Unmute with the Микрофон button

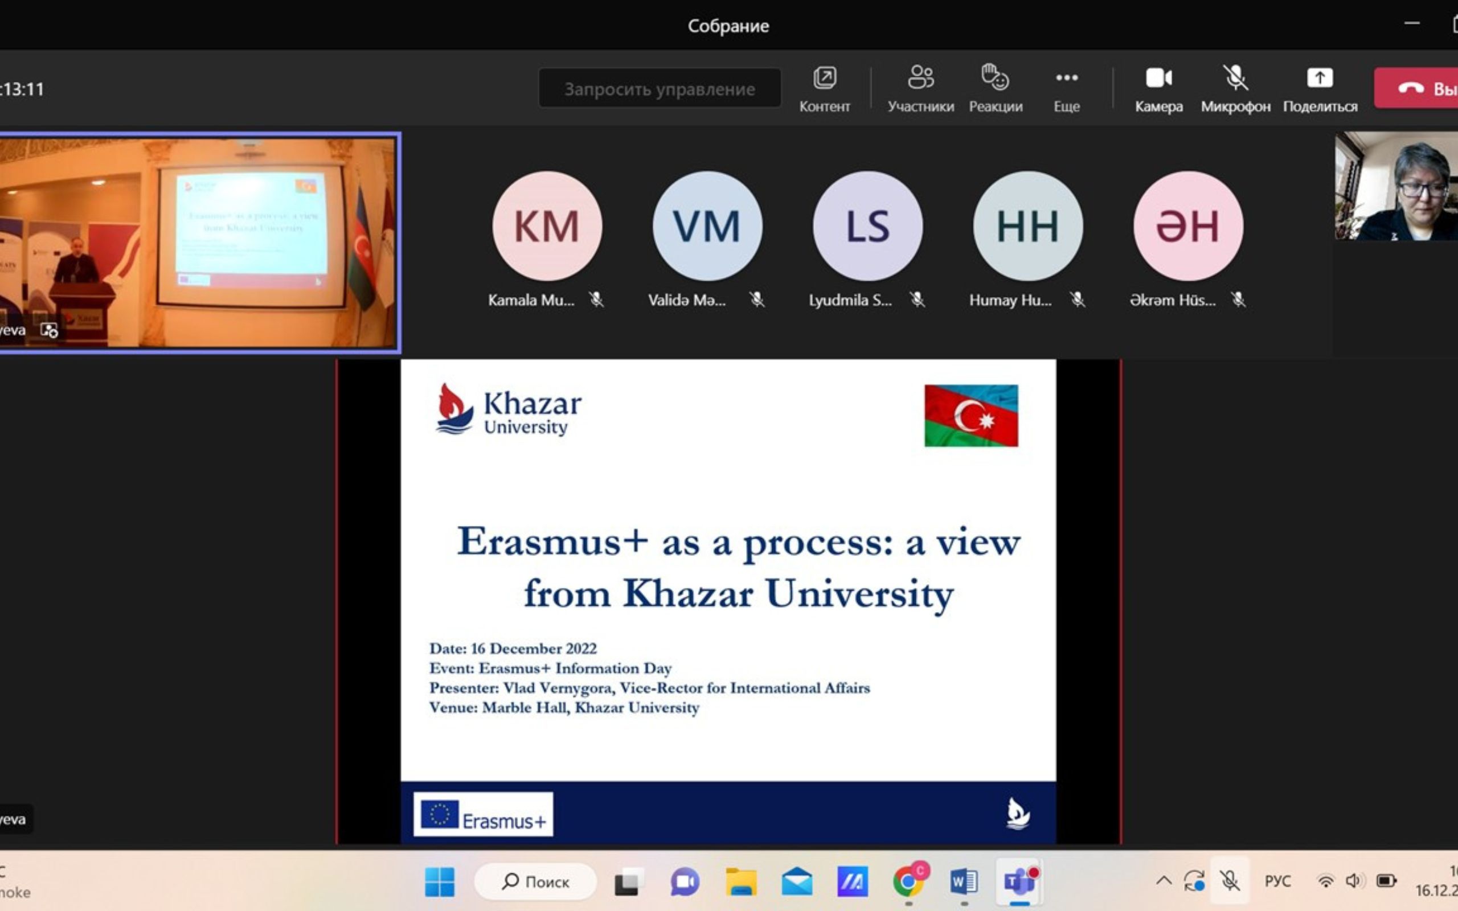coord(1235,88)
